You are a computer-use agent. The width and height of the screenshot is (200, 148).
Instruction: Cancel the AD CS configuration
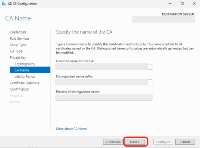point(185,142)
